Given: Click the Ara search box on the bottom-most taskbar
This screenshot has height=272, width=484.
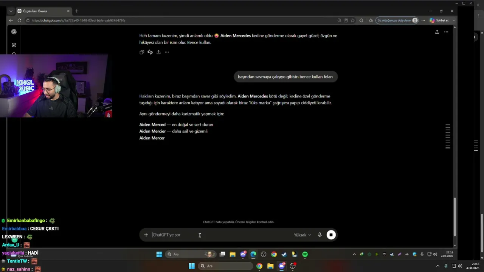Looking at the screenshot, I should pyautogui.click(x=226, y=266).
